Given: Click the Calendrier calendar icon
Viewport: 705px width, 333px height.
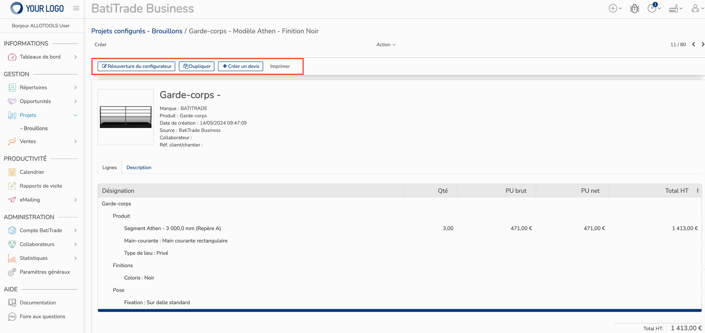Looking at the screenshot, I should tap(12, 172).
